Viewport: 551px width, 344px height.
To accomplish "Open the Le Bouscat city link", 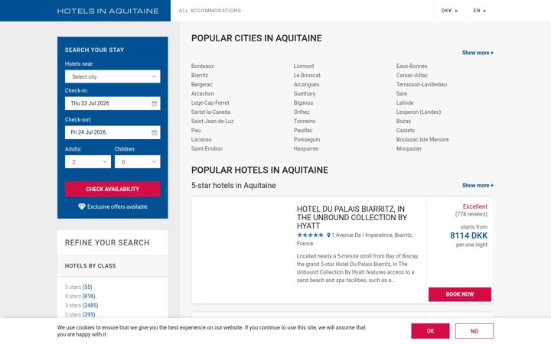I will coord(307,75).
